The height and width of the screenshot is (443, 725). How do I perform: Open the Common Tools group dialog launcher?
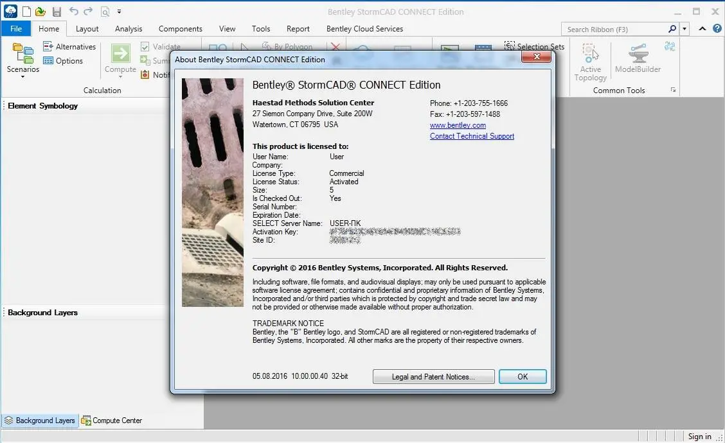pyautogui.click(x=673, y=90)
